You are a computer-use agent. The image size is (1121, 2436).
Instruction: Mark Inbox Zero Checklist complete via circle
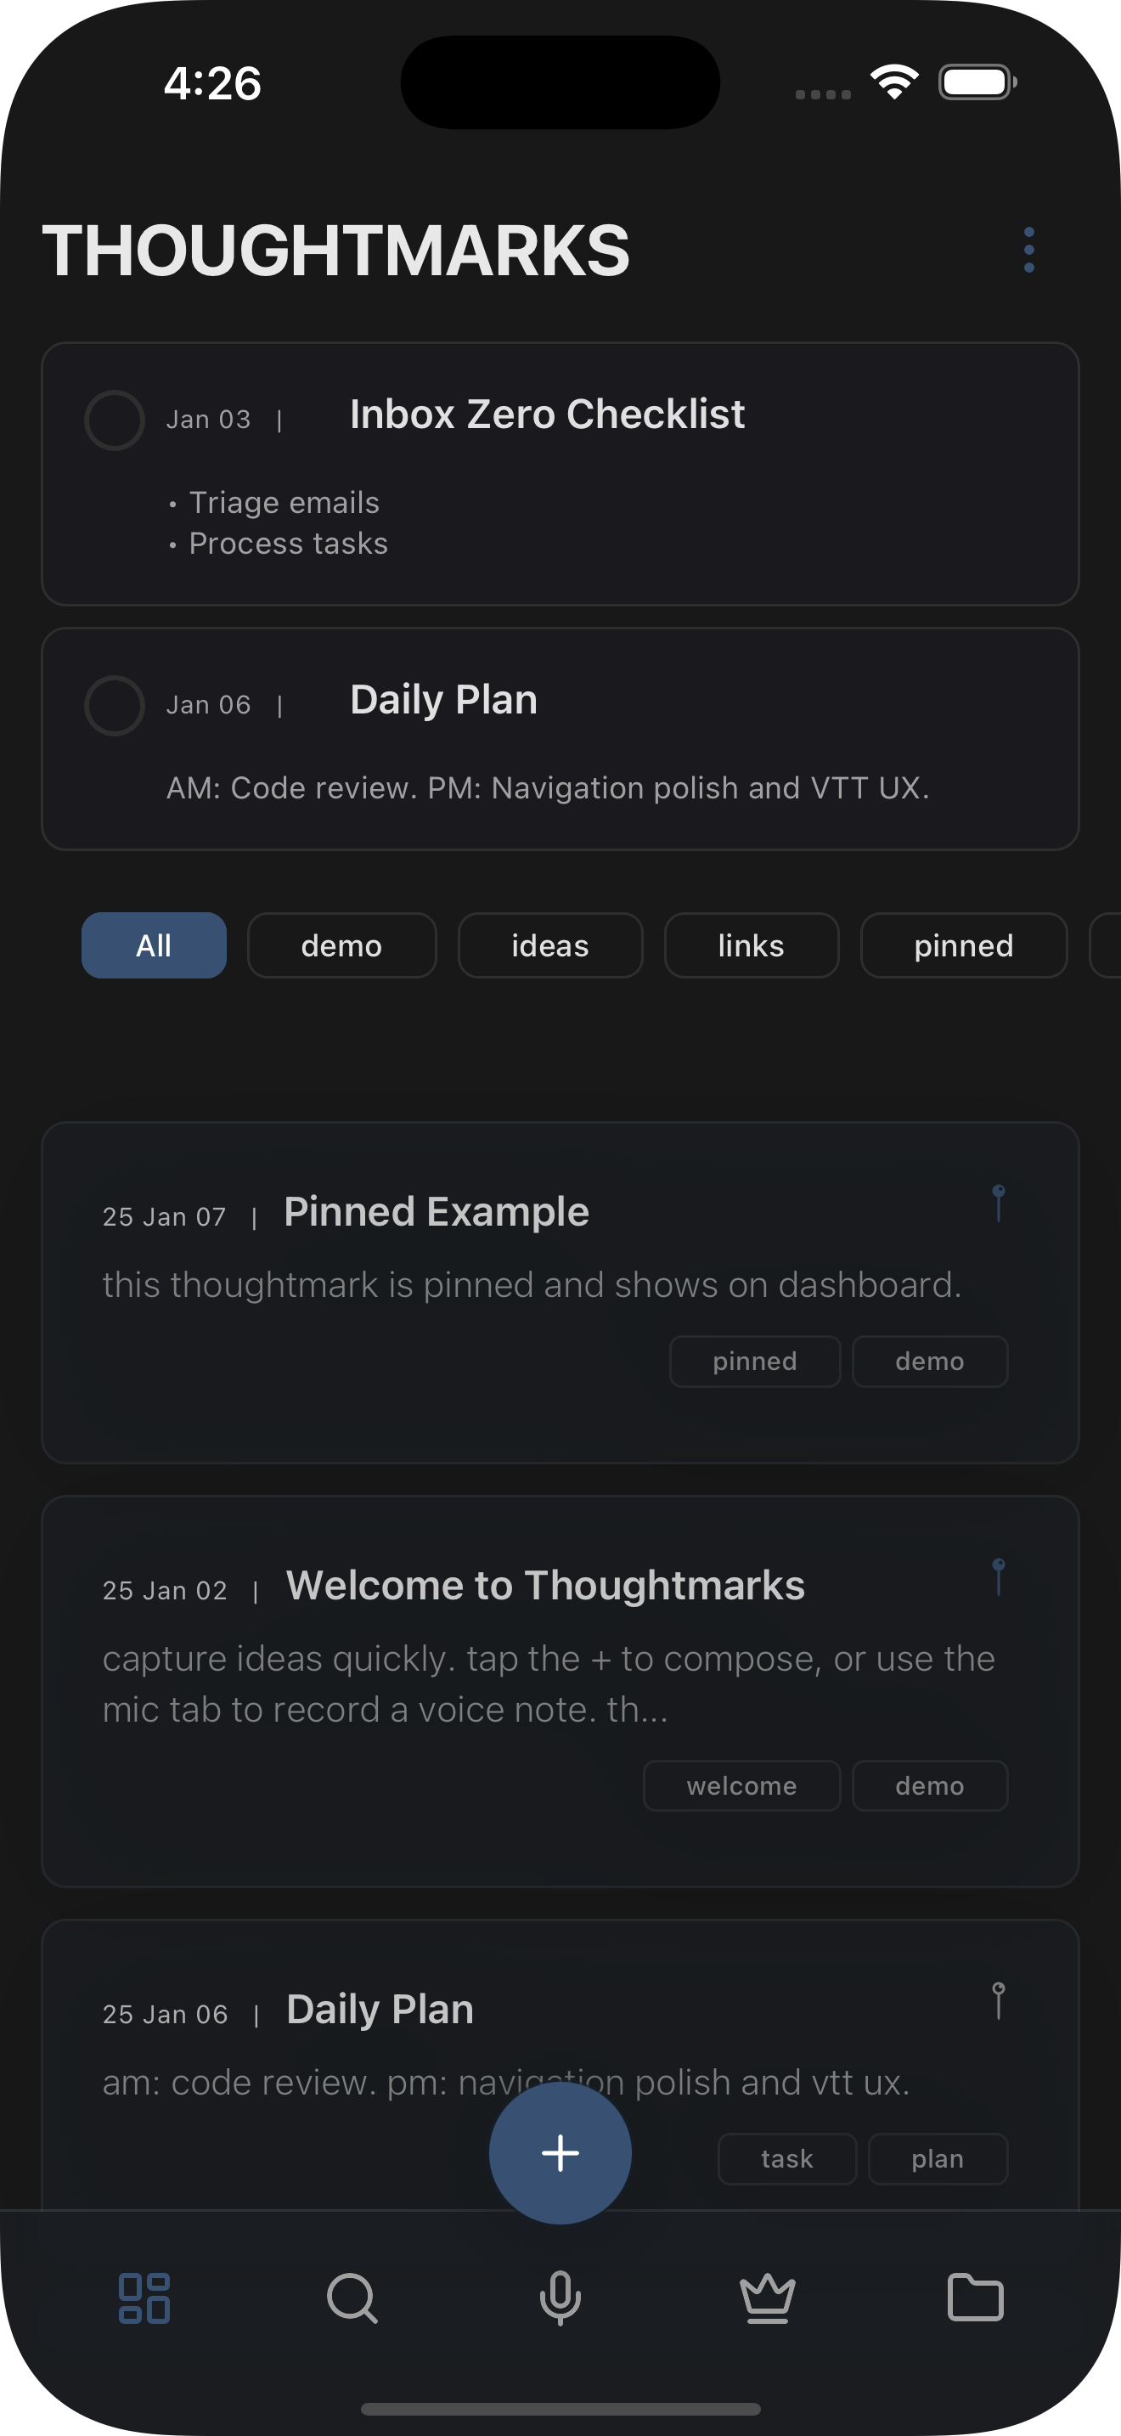click(x=115, y=419)
